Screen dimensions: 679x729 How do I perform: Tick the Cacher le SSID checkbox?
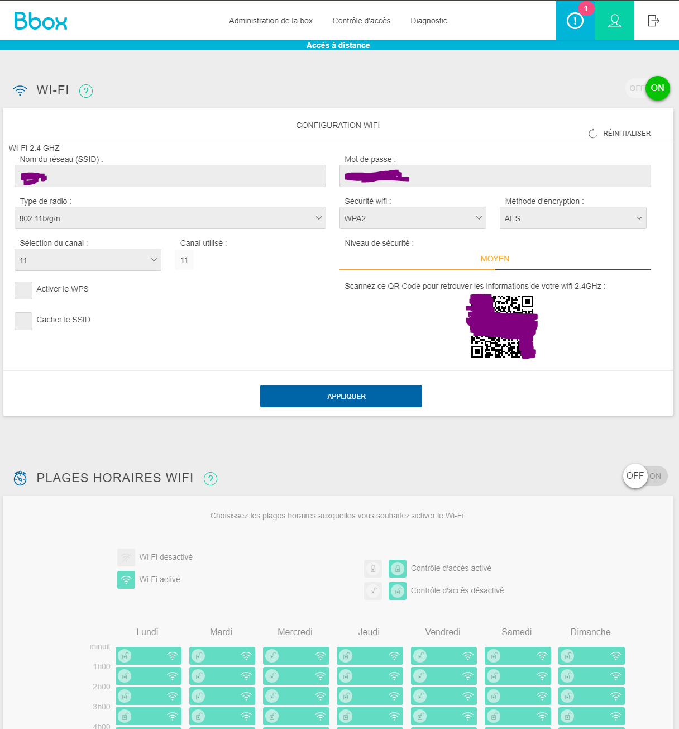pos(23,321)
